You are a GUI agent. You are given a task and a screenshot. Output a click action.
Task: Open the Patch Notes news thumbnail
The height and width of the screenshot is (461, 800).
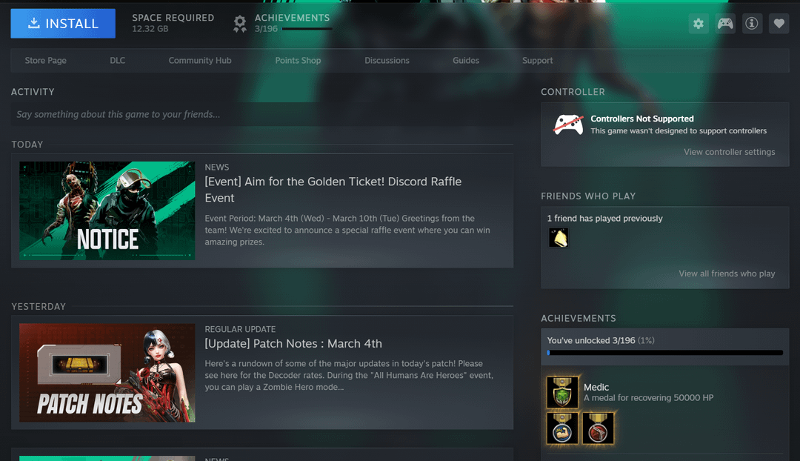107,373
